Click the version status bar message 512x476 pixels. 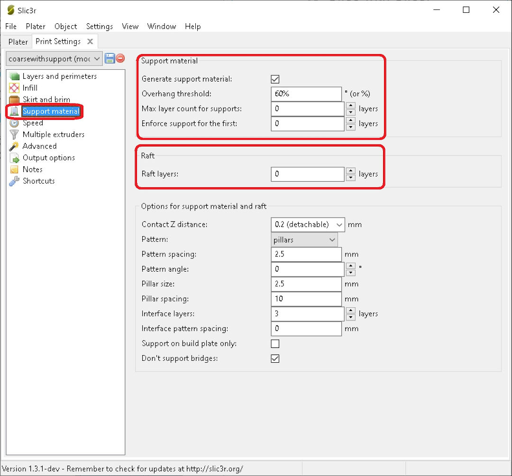click(122, 469)
